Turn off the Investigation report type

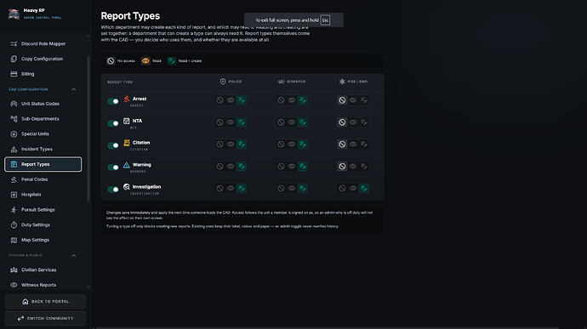point(113,190)
